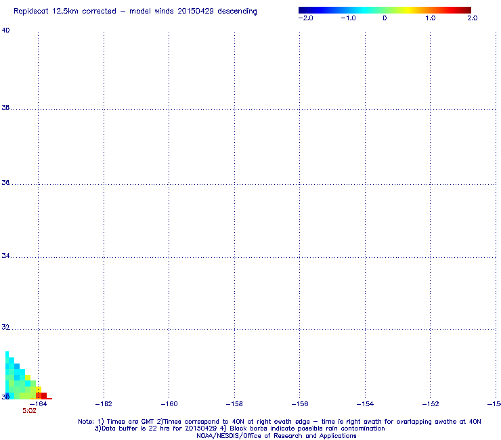Viewport: 501px width, 440px height.
Task: Click the longitude label '-164'
Action: coord(39,404)
